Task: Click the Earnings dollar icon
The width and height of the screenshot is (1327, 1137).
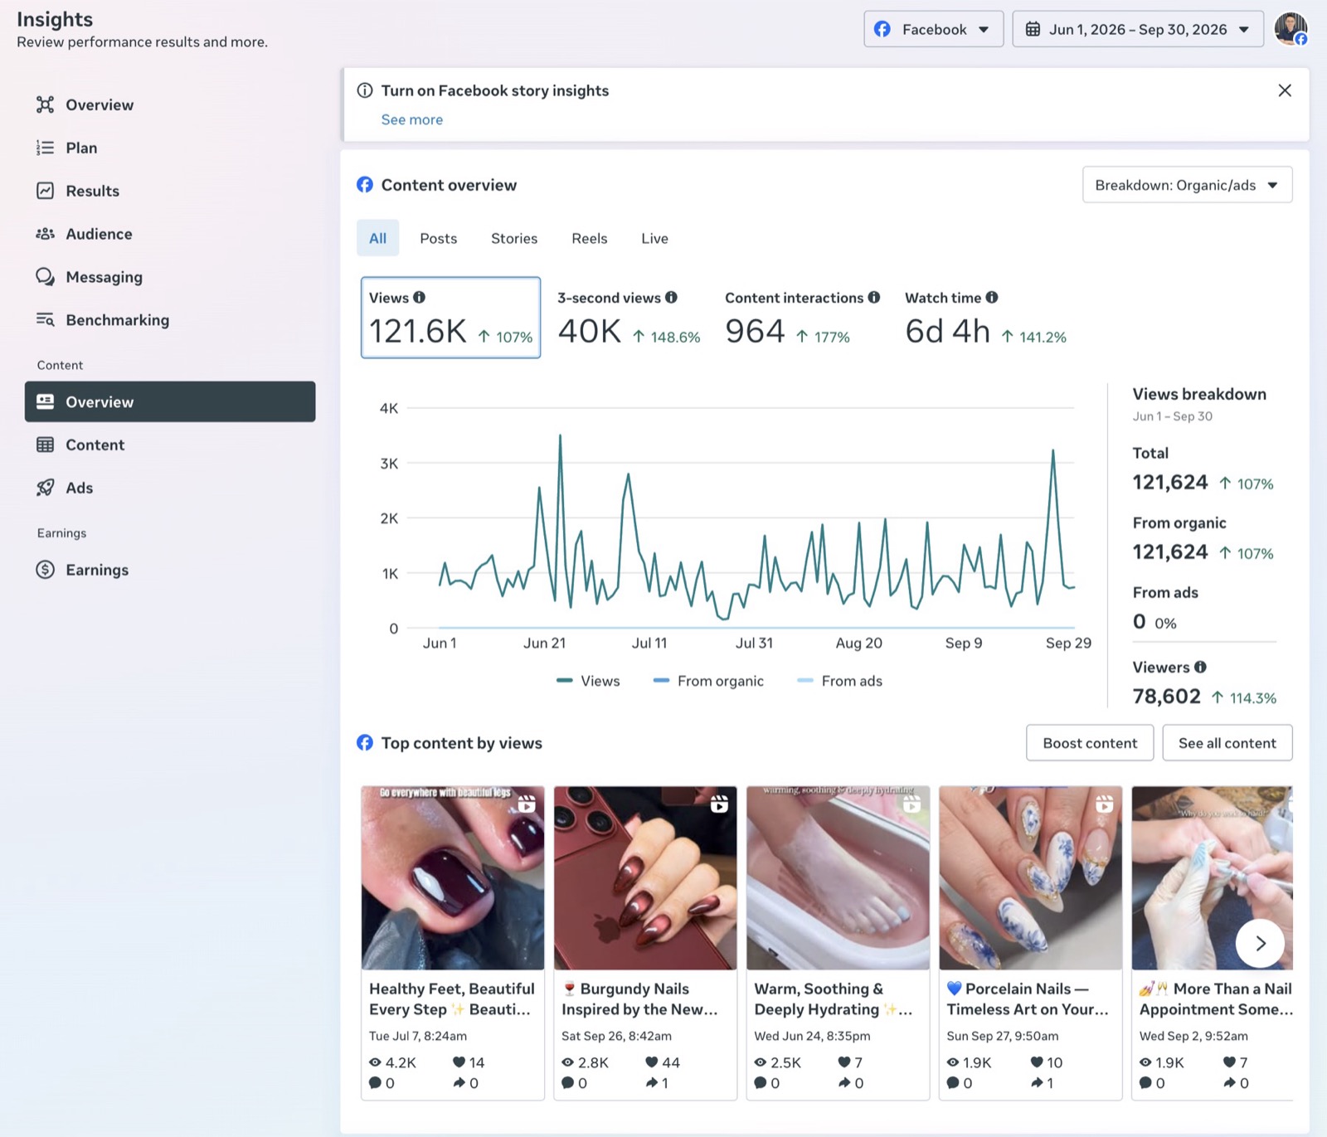Action: (45, 570)
